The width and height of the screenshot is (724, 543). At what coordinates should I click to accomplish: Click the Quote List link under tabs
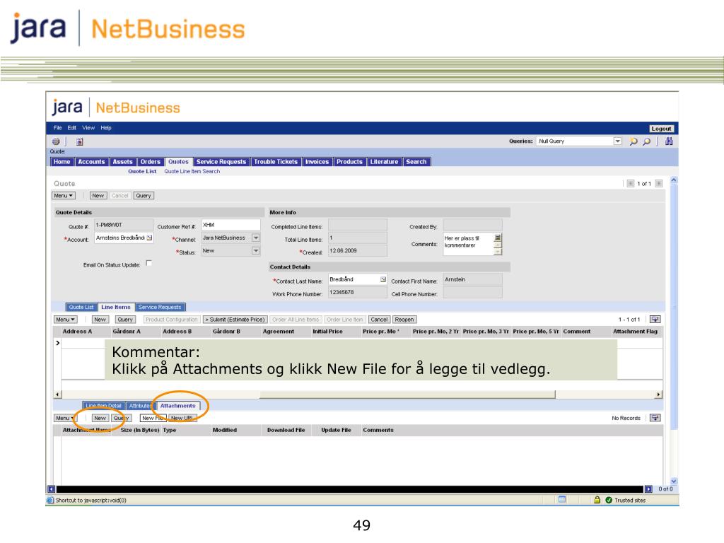point(142,171)
